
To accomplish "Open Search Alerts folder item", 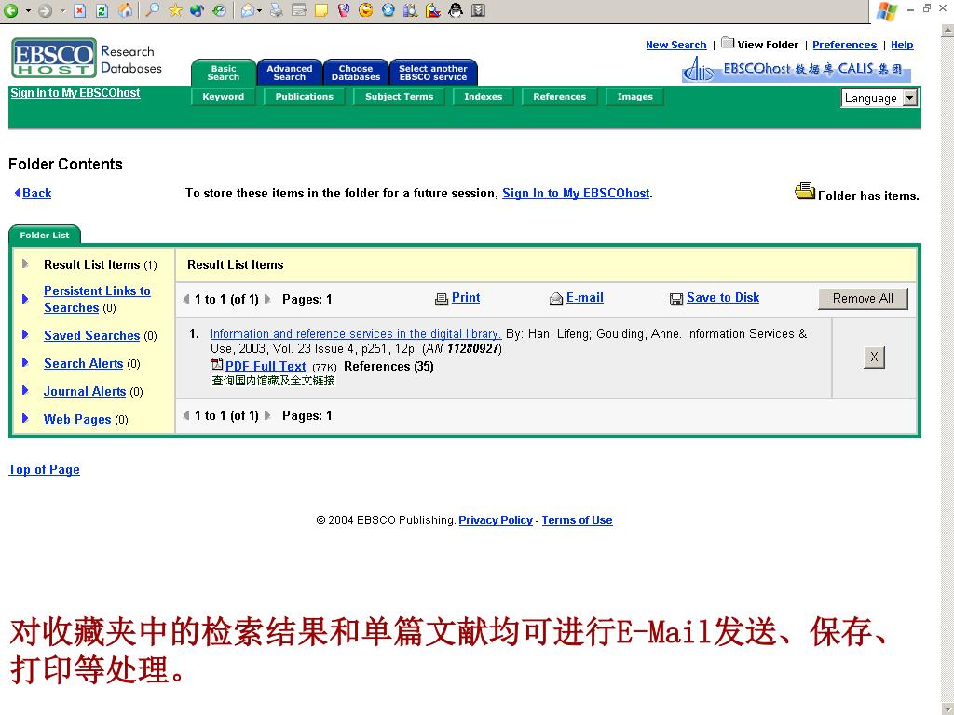I will 83,364.
